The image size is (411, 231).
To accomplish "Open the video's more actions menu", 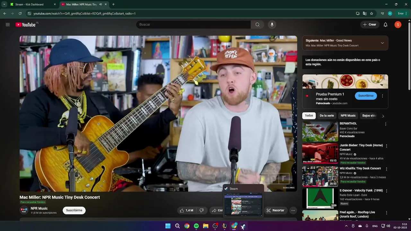I will tap(293, 210).
